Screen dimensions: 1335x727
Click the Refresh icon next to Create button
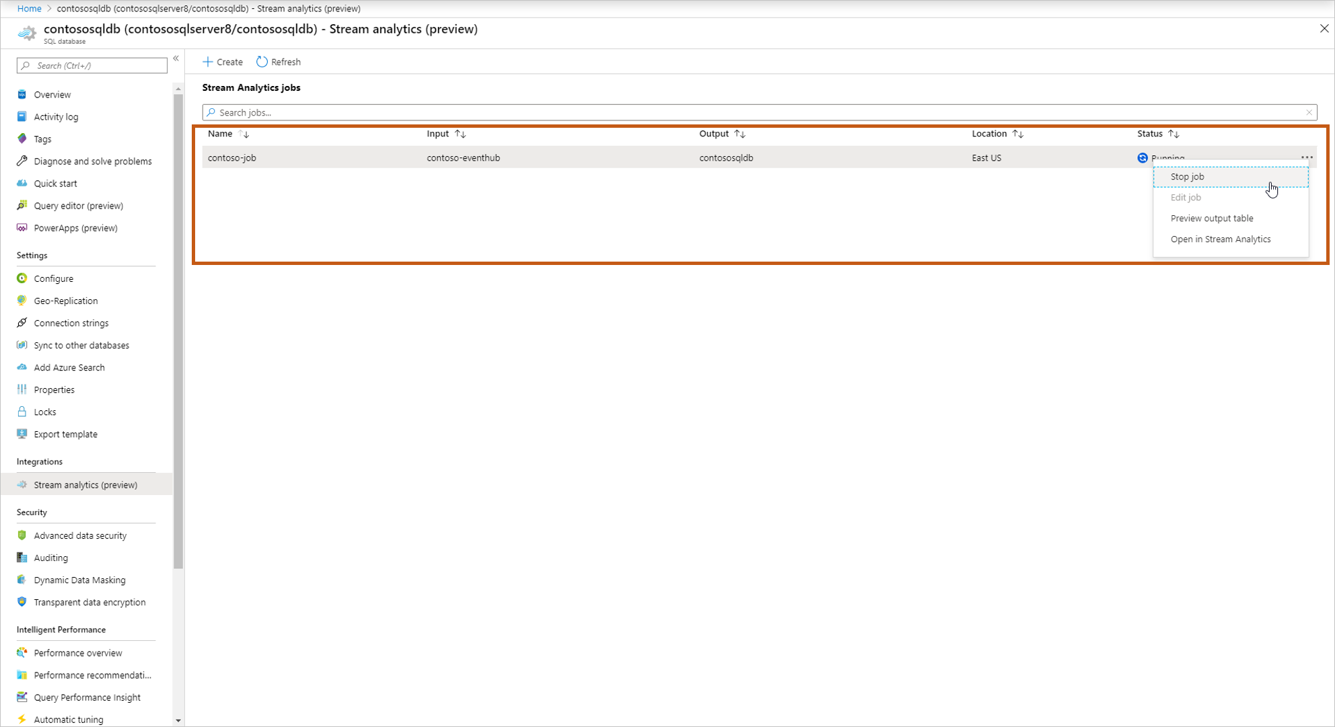(262, 62)
